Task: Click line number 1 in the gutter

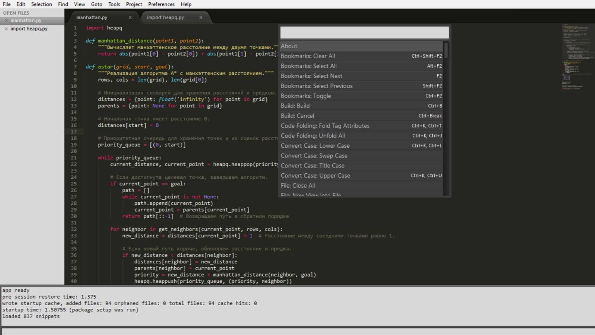Action: click(x=75, y=28)
